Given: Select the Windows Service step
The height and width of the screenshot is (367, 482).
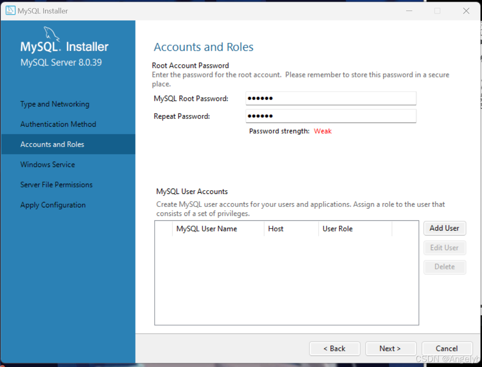Looking at the screenshot, I should 47,164.
